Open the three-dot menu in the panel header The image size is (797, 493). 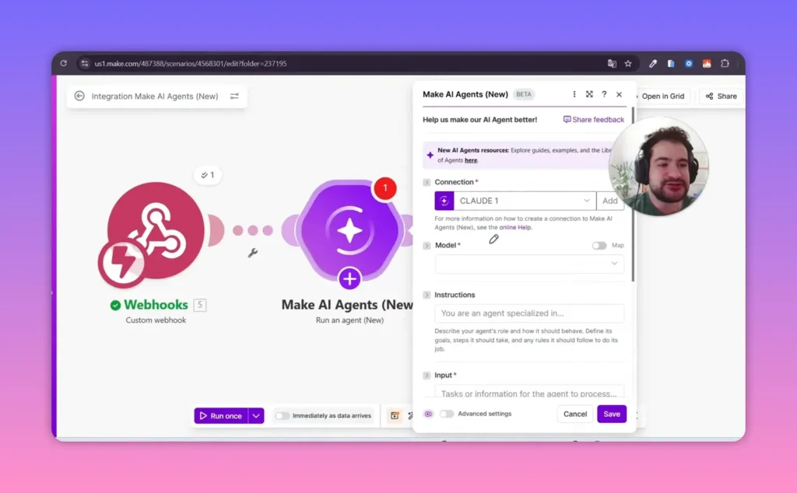574,93
